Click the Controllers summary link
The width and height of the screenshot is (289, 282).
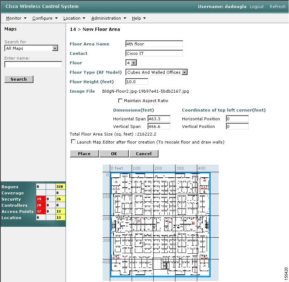click(15, 205)
